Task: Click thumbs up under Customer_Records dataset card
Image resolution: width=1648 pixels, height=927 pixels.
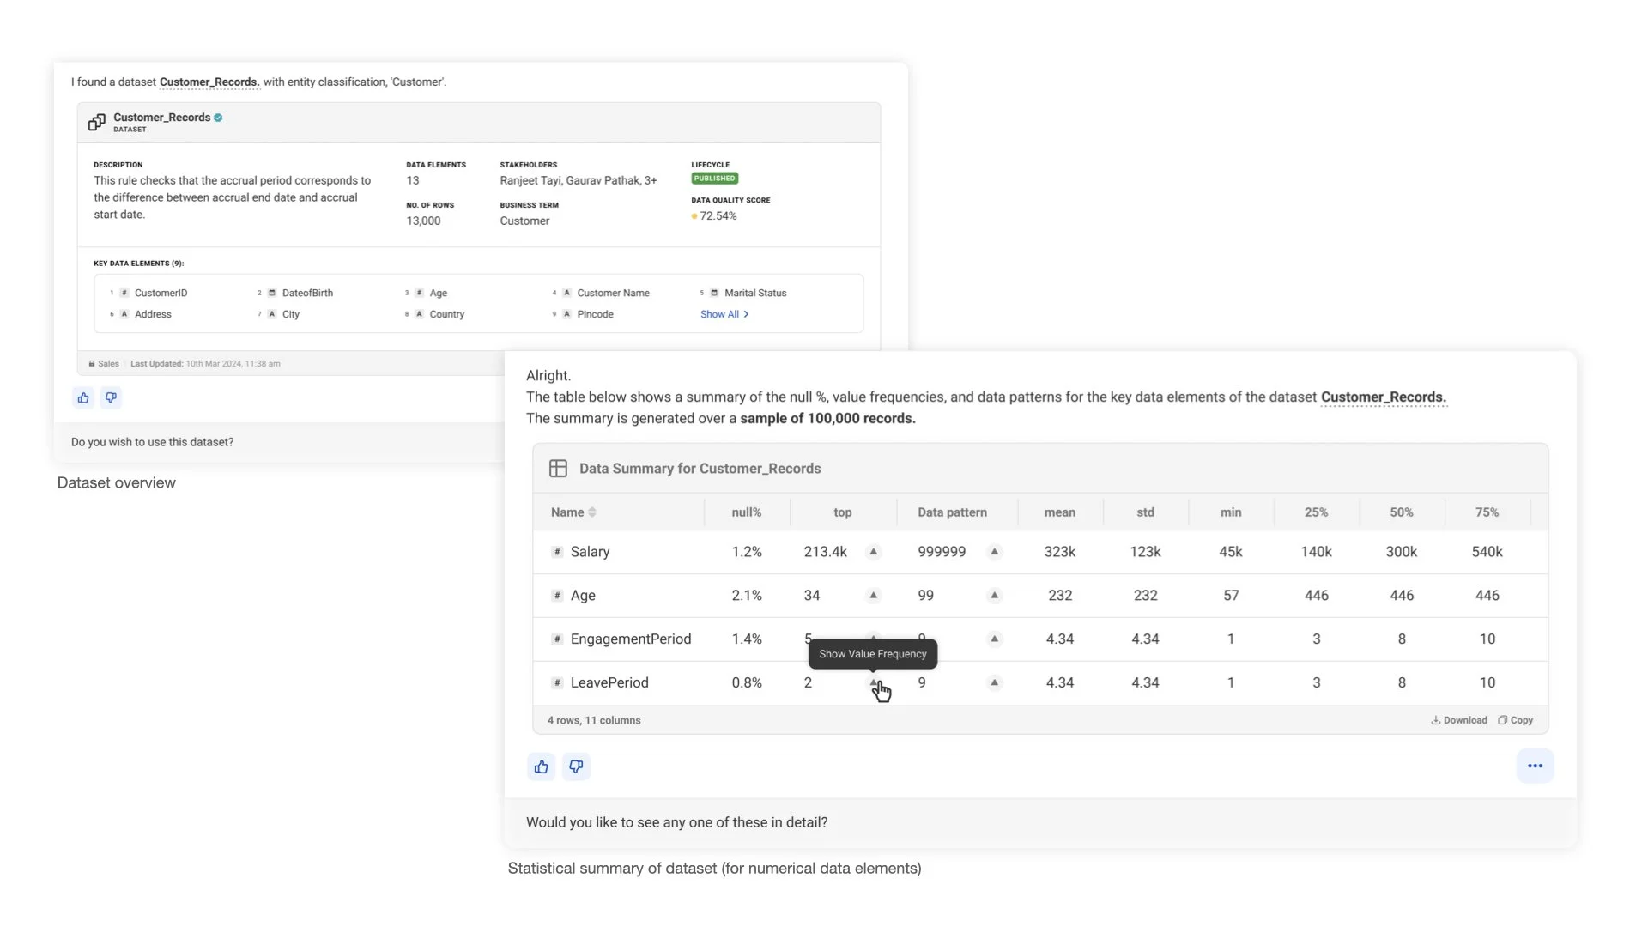Action: [x=83, y=397]
